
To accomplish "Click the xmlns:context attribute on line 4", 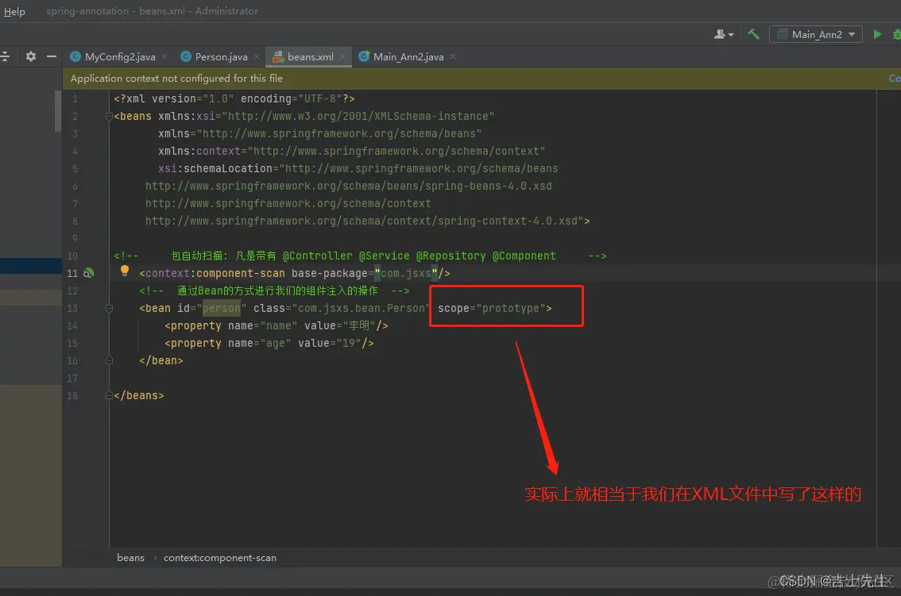I will [352, 151].
